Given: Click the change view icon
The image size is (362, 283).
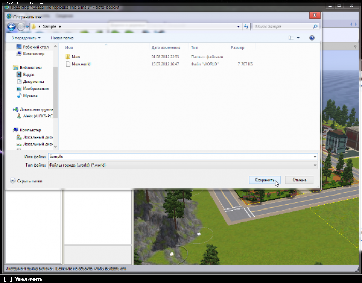Looking at the screenshot, I should pyautogui.click(x=292, y=38).
